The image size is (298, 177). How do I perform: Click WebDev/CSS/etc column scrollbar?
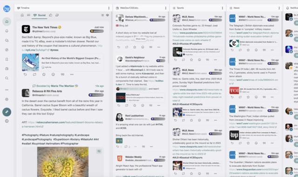pyautogui.click(x=169, y=37)
